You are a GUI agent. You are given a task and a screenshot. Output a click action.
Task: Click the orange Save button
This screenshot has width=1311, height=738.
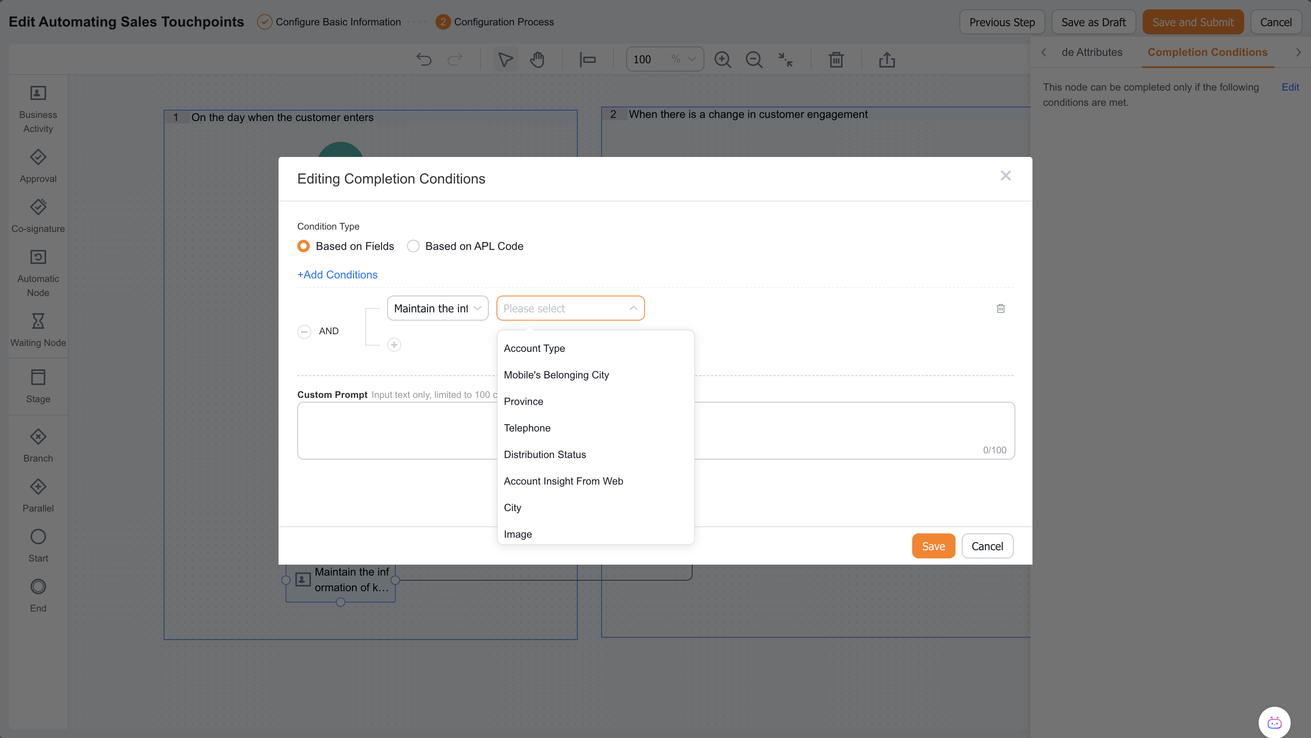point(933,546)
